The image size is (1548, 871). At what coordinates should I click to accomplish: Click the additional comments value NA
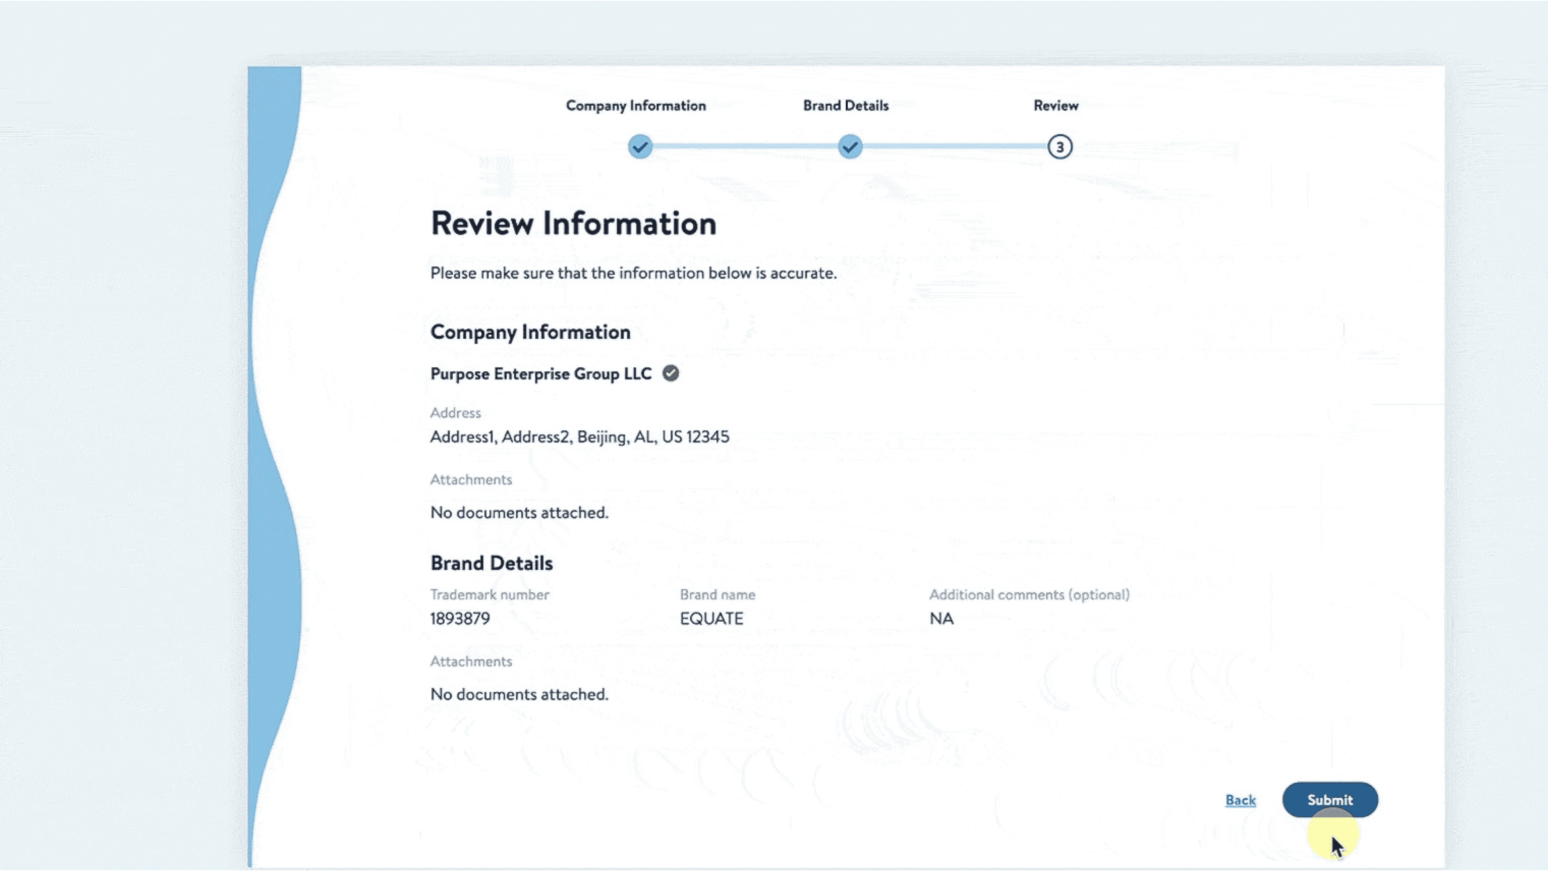coord(941,619)
